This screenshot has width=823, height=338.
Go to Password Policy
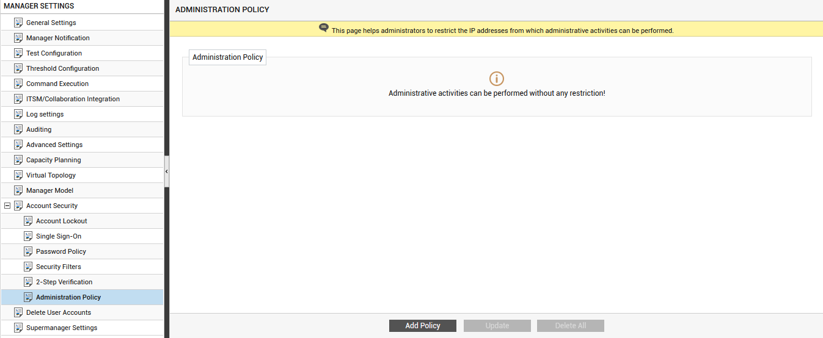(61, 251)
